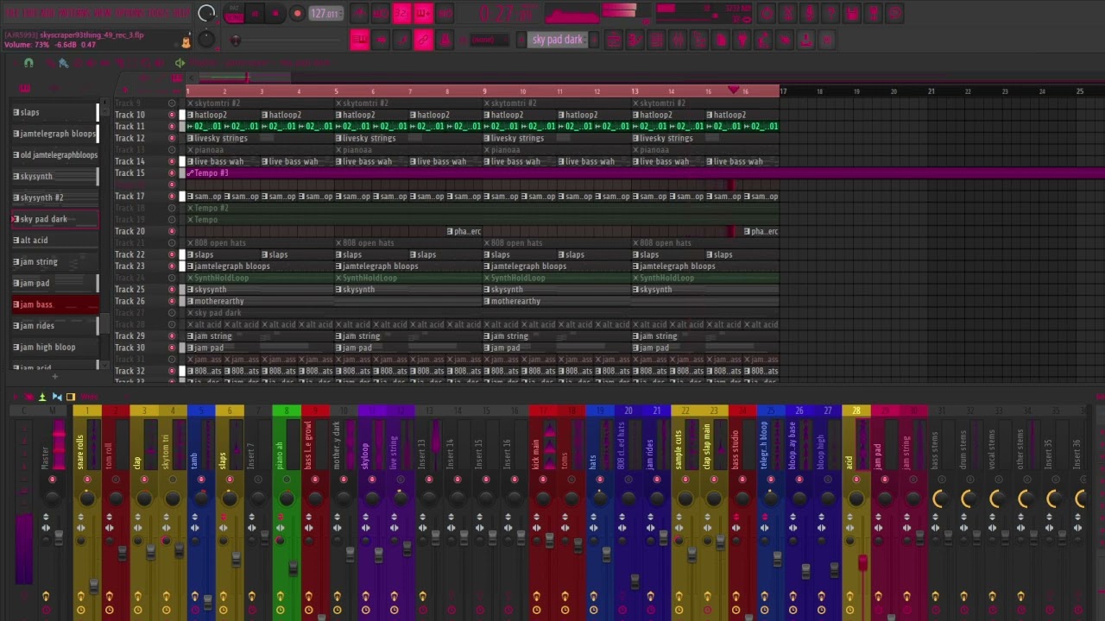1105x621 pixels.
Task: Open the piano roll view icon
Action: coord(635,40)
